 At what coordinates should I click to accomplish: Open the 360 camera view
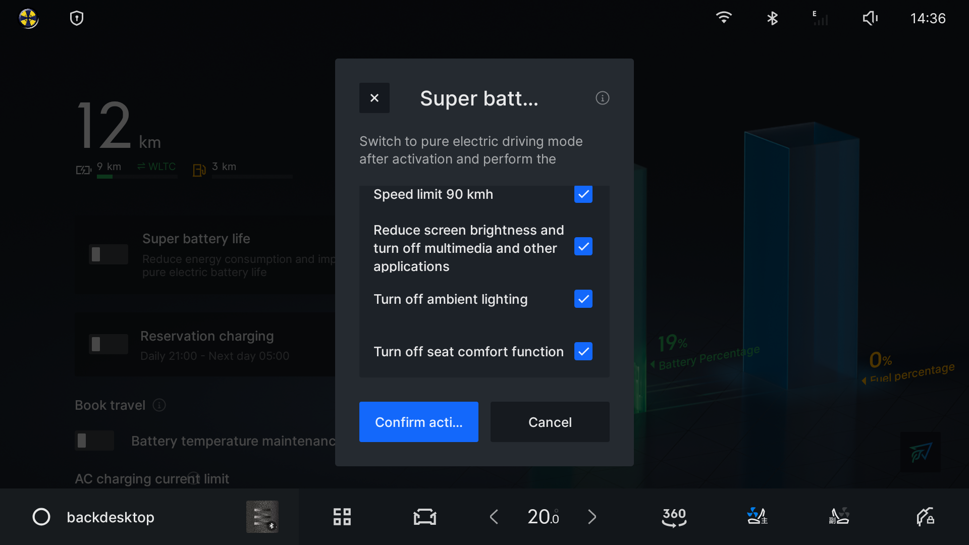[x=674, y=517]
